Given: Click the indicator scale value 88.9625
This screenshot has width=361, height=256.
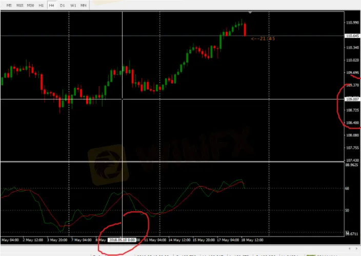Looking at the screenshot, I should 352,165.
